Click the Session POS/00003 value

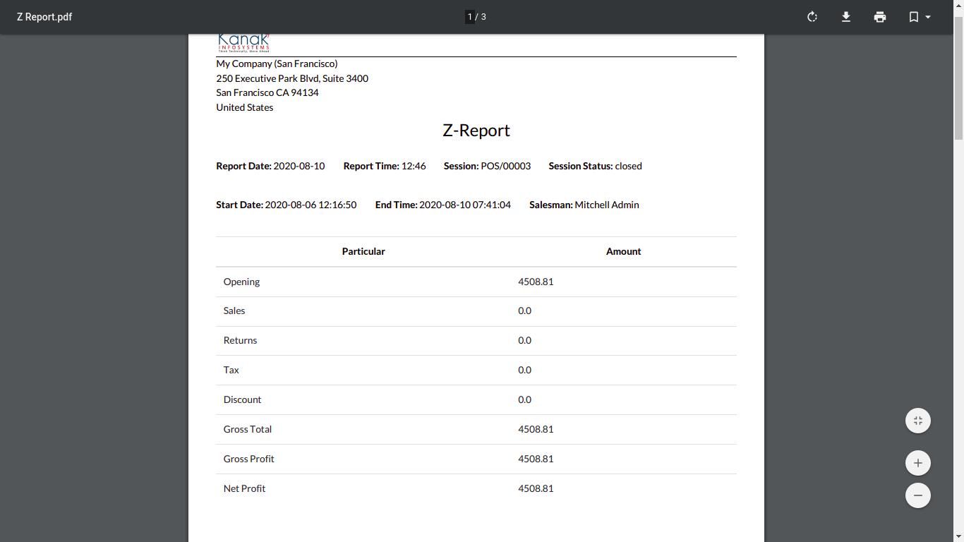505,166
